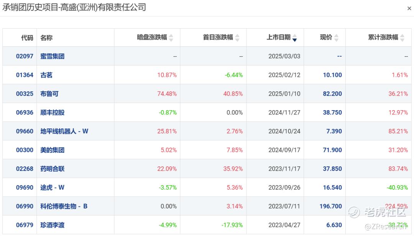The image size is (414, 236).
Task: Select current price 10.100
Action: (332, 75)
